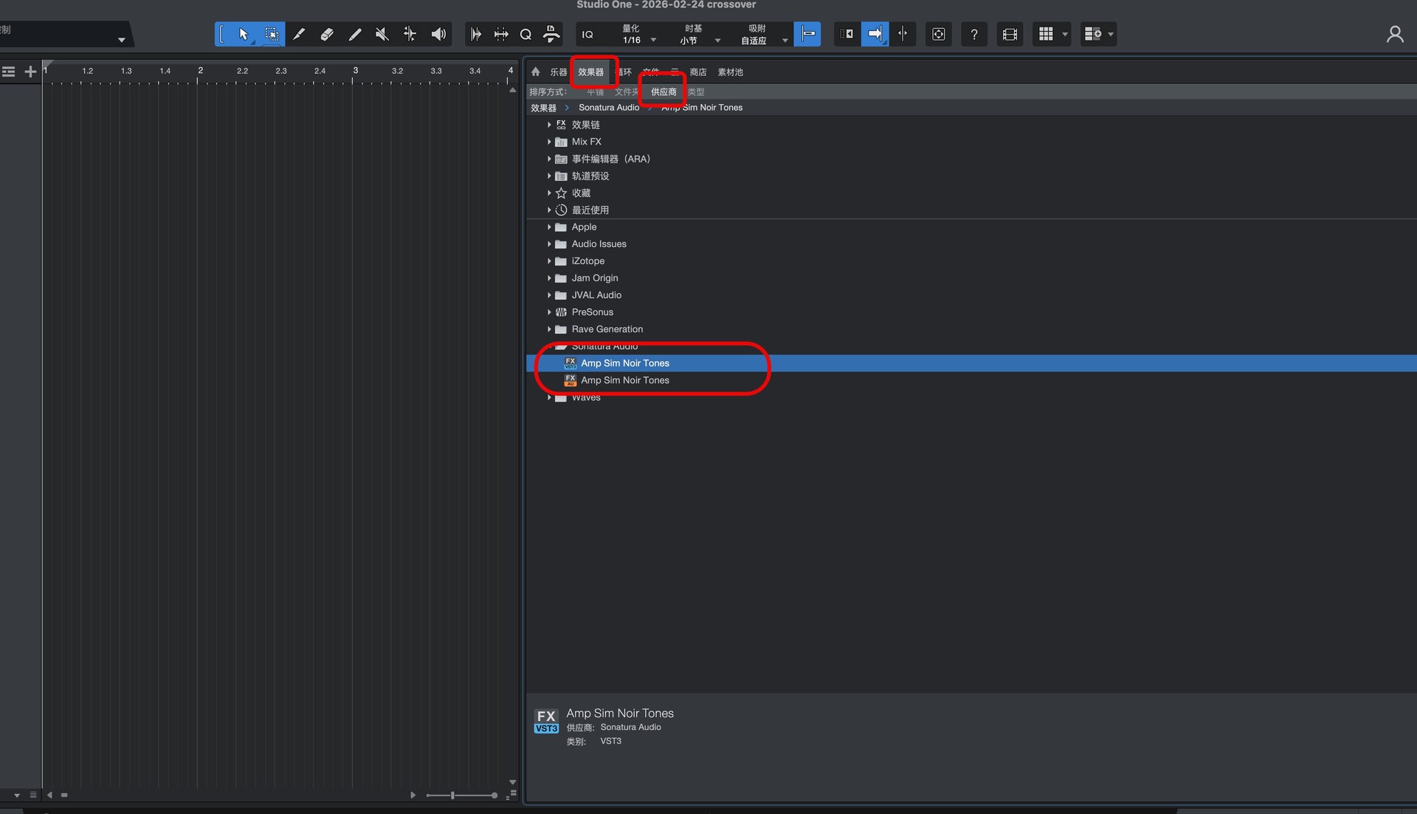This screenshot has height=814, width=1417.
Task: Click the browser home icon
Action: coord(536,72)
